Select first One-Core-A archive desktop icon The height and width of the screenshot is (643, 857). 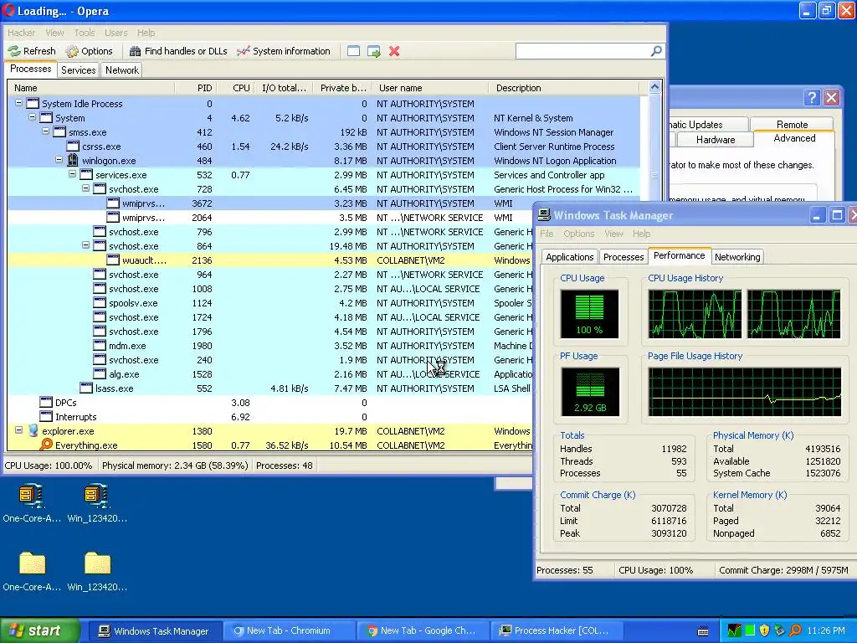point(32,496)
